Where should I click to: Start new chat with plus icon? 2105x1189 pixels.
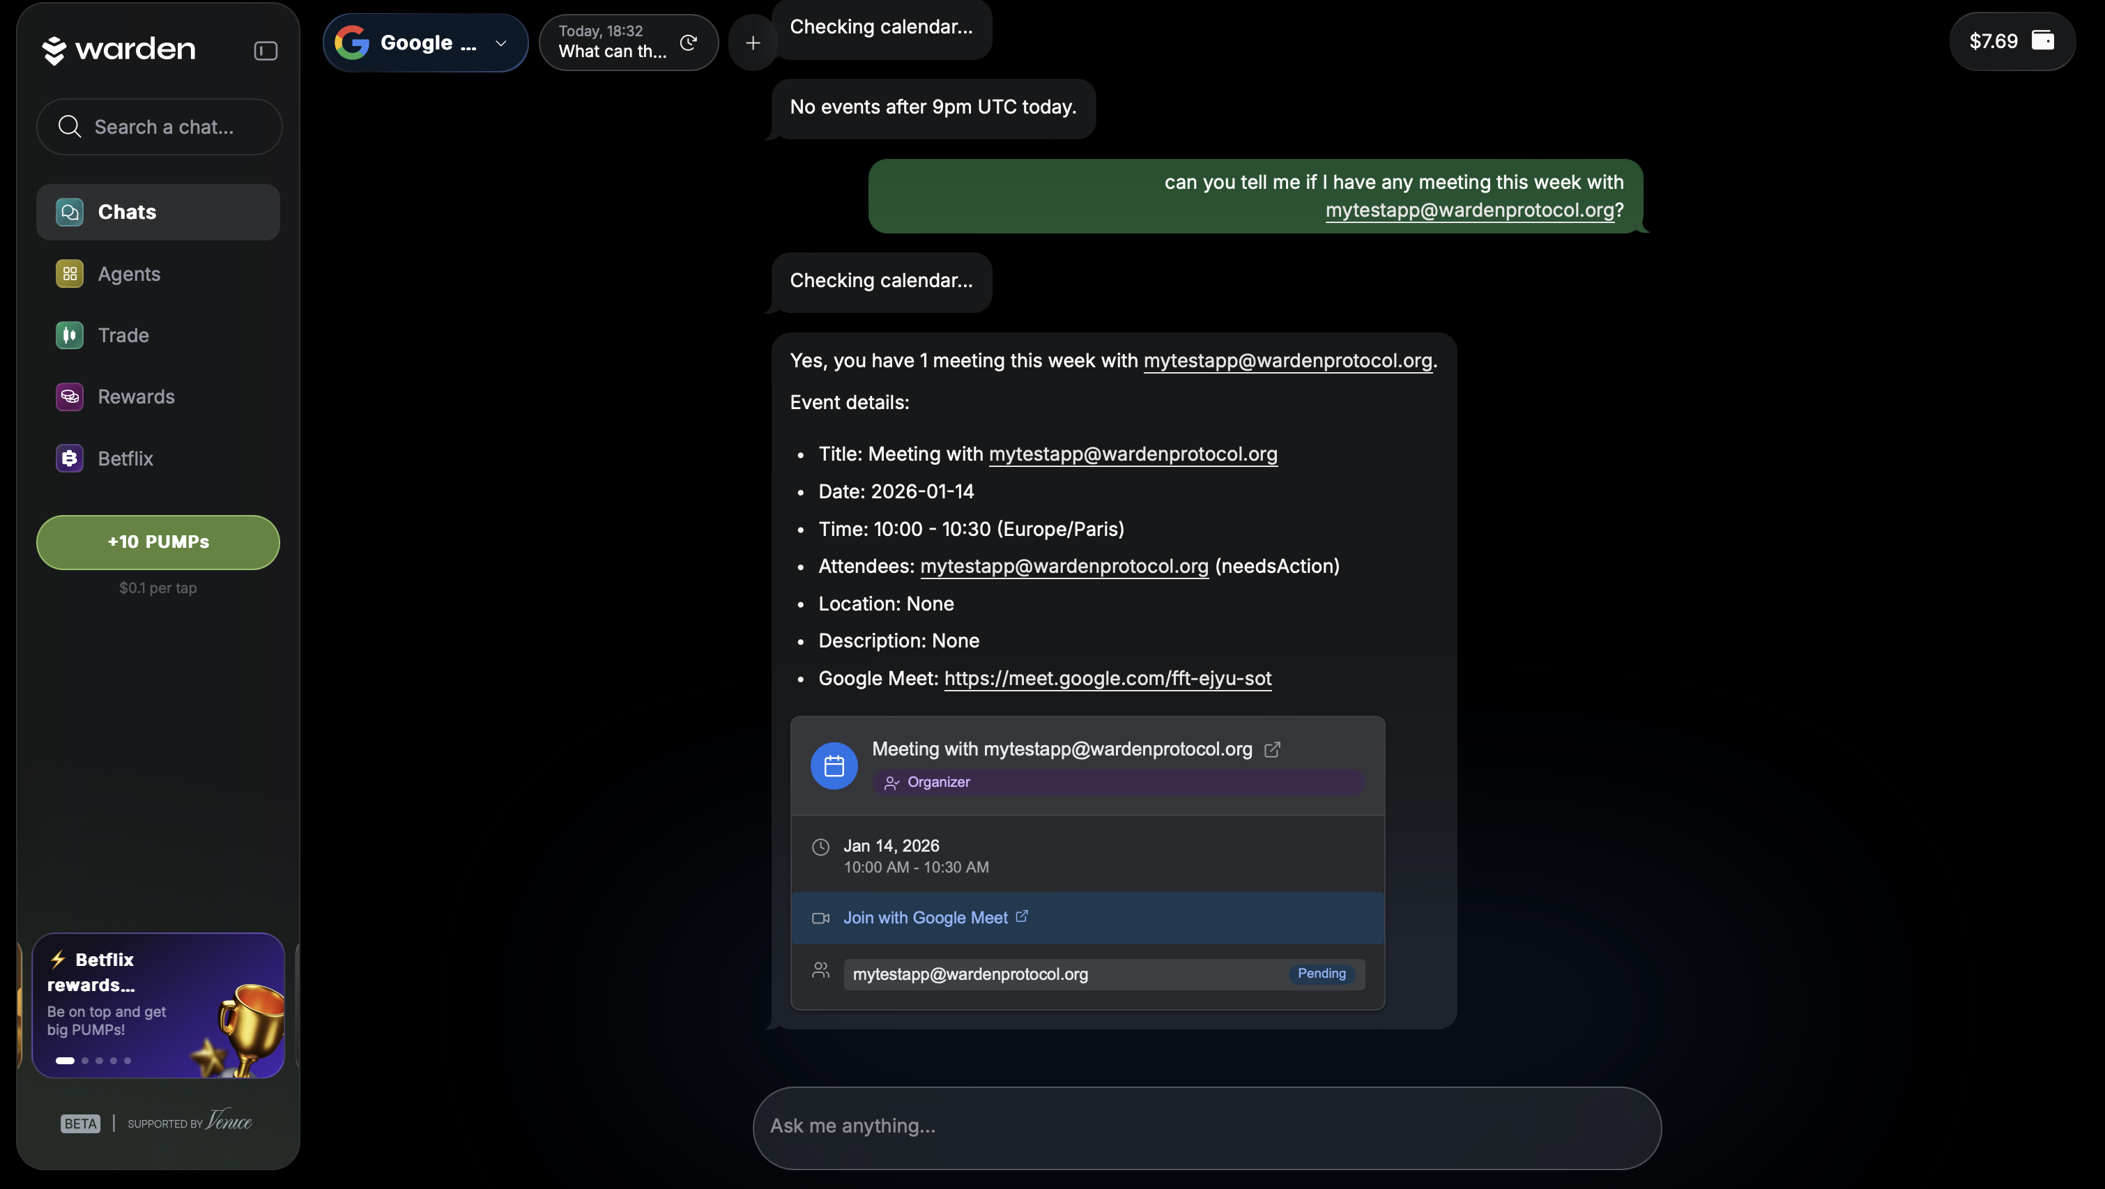(753, 43)
